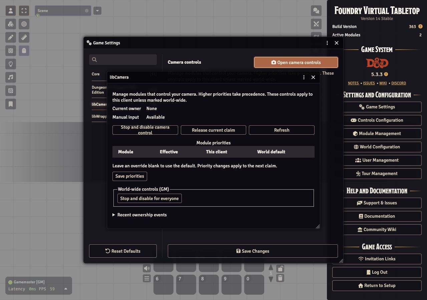Select hotbar macro slot 8
The width and height of the screenshot is (427, 300).
click(209, 285)
